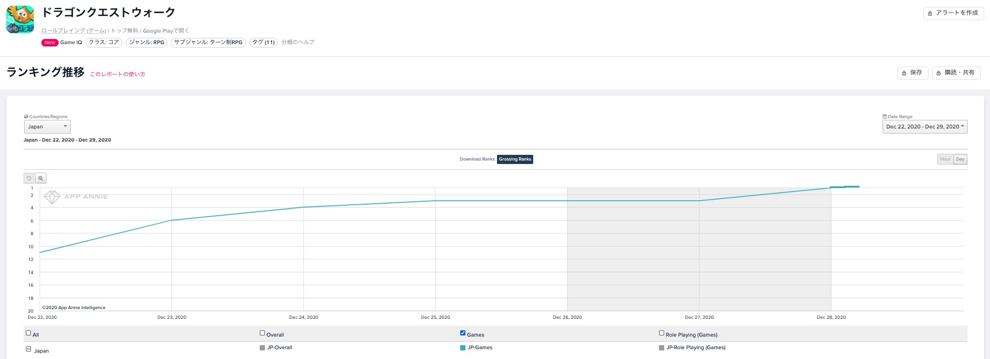This screenshot has width=990, height=359.
Task: Click the トップ無料 link
Action: pos(125,31)
